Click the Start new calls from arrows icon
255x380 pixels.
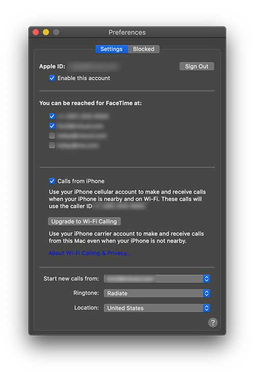point(206,278)
